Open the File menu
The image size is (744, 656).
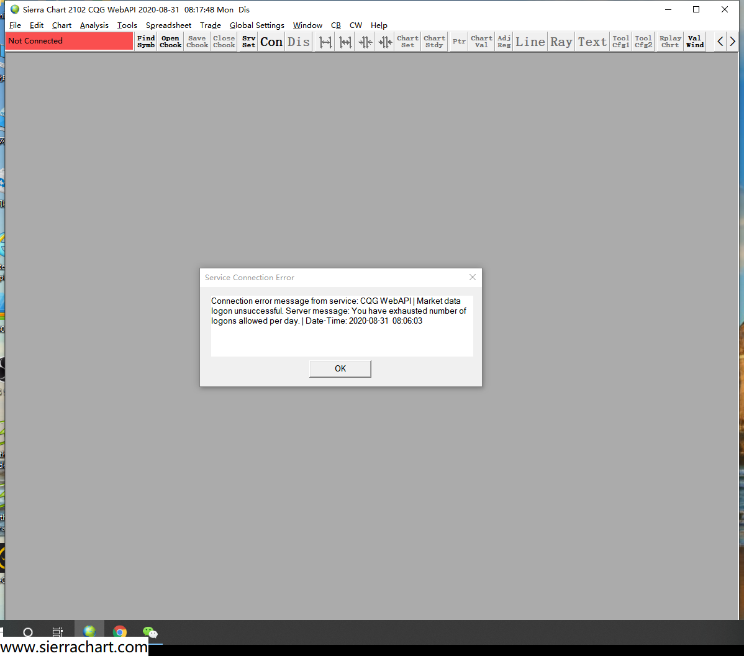click(x=15, y=25)
